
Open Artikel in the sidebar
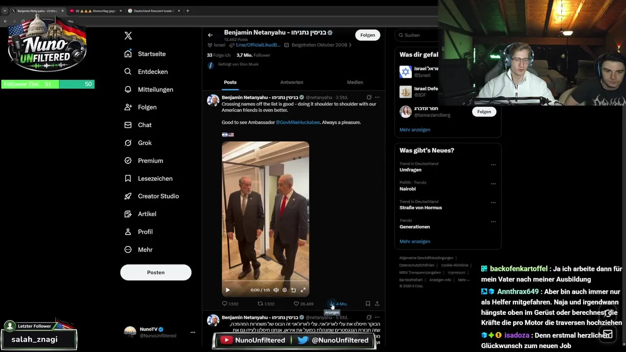tap(140, 214)
